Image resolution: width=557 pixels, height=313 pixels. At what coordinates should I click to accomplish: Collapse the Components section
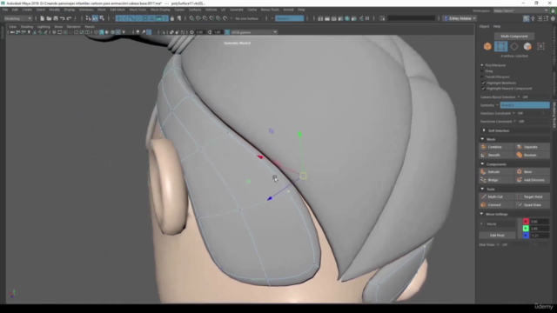tap(482, 164)
